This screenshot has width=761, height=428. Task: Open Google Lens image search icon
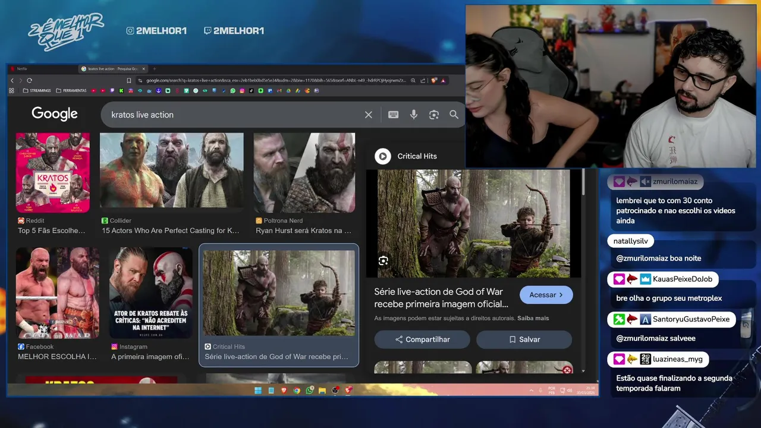click(x=434, y=115)
